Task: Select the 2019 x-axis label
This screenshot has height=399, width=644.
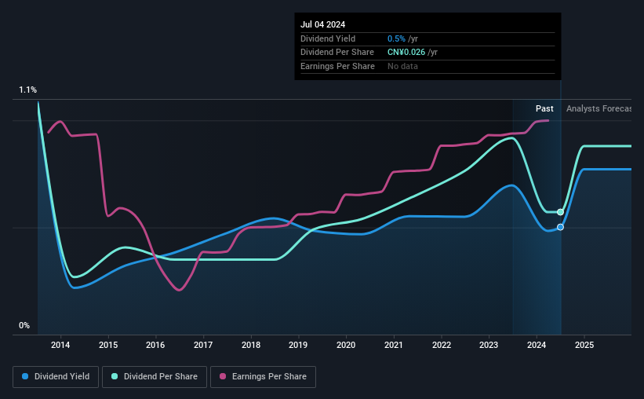Action: tap(298, 345)
